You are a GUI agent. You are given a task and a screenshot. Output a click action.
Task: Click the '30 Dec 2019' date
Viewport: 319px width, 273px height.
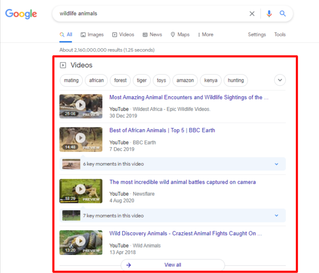click(123, 116)
